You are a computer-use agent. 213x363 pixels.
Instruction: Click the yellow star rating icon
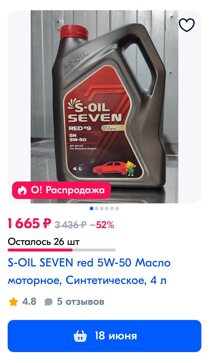point(13,302)
